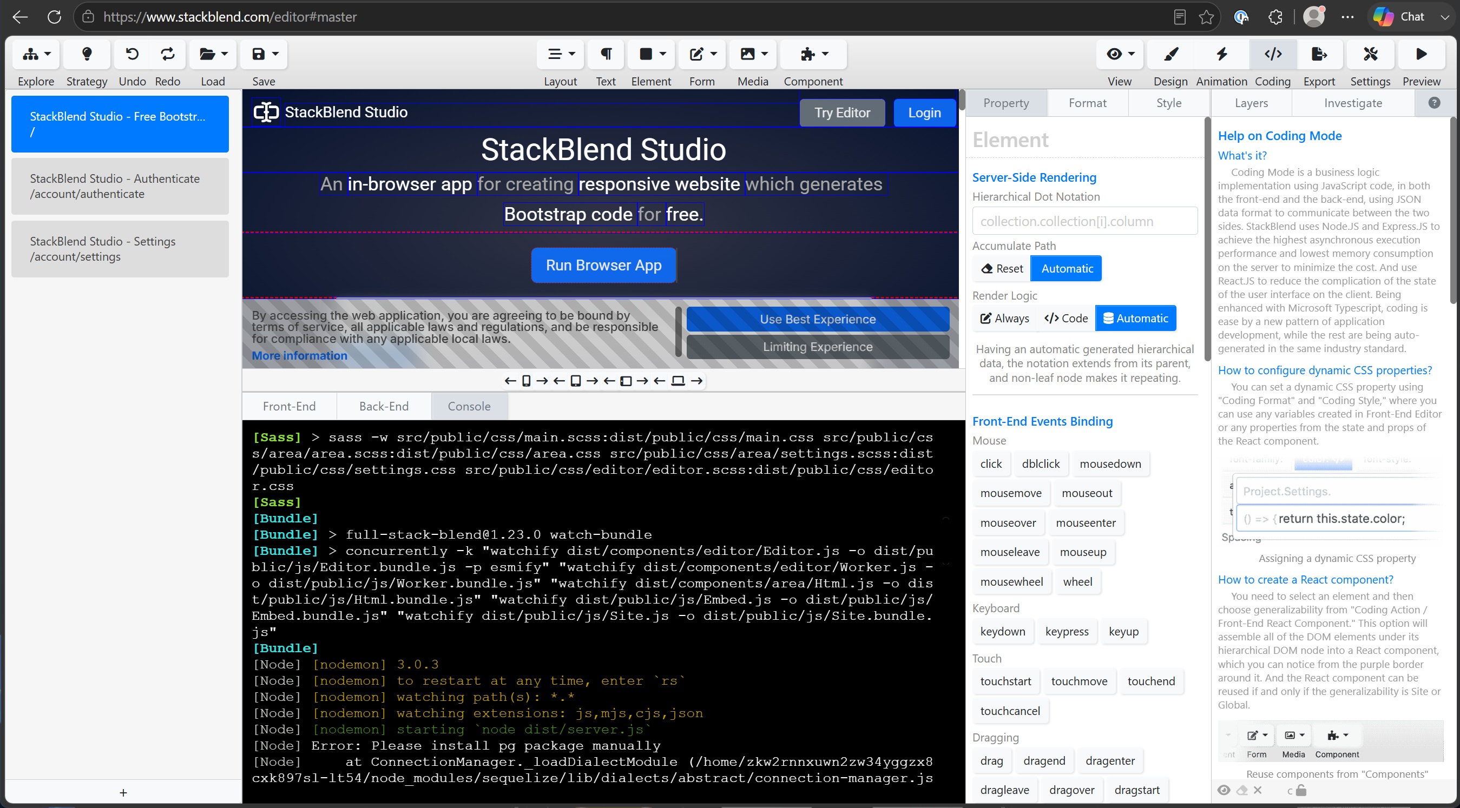Toggle the click mouse event binding
This screenshot has width=1460, height=808.
tap(991, 463)
